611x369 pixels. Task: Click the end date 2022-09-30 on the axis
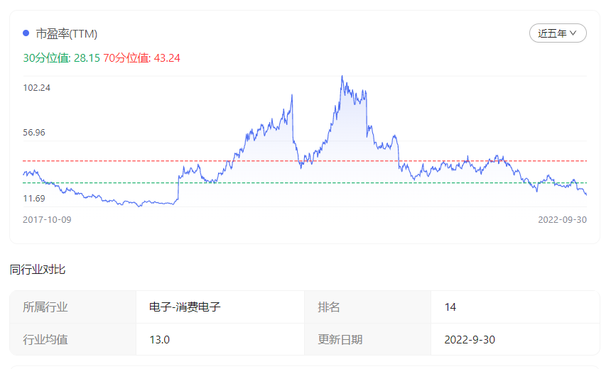[x=562, y=220]
